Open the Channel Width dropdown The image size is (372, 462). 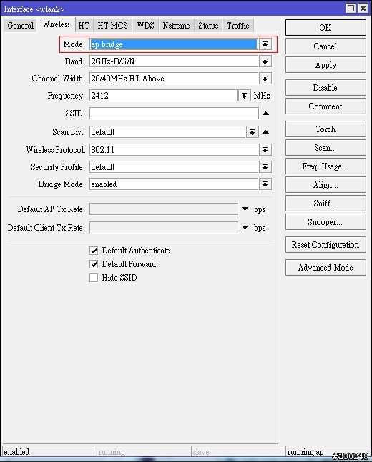click(265, 79)
